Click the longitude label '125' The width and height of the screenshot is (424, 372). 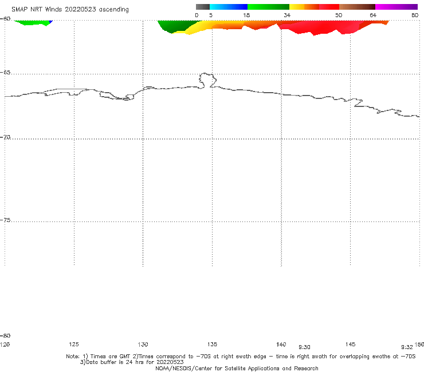[74, 344]
